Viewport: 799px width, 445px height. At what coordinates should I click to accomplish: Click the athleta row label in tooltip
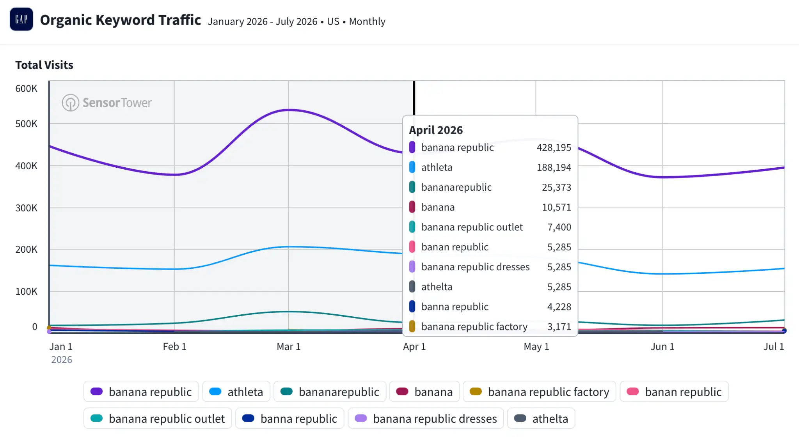tap(437, 167)
